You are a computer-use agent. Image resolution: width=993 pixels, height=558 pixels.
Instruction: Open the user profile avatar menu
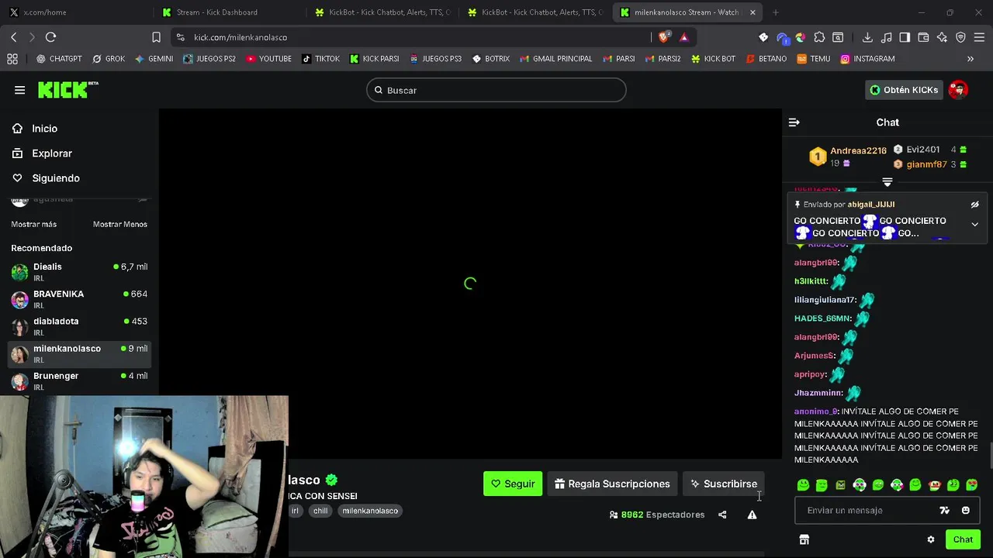point(958,90)
